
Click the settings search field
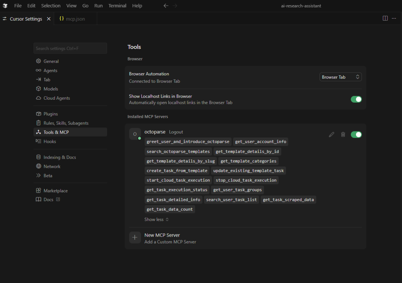(70, 48)
